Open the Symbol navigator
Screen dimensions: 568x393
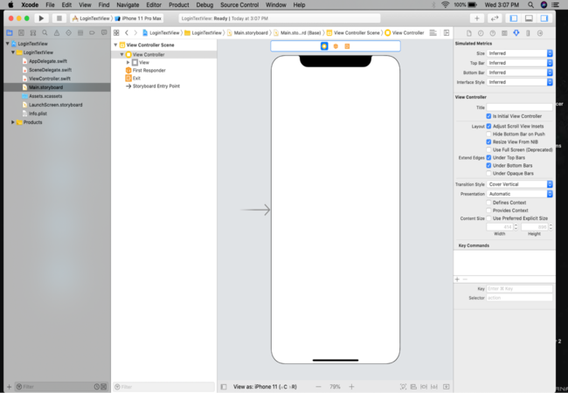tap(33, 32)
